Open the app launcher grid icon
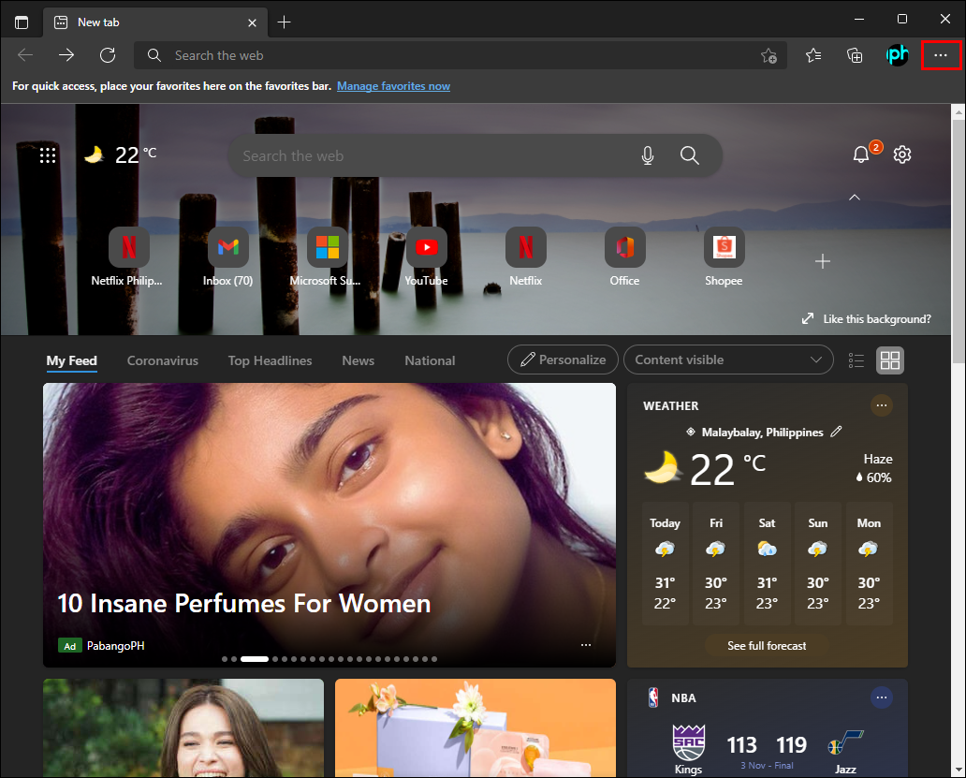The width and height of the screenshot is (966, 778). click(x=48, y=155)
